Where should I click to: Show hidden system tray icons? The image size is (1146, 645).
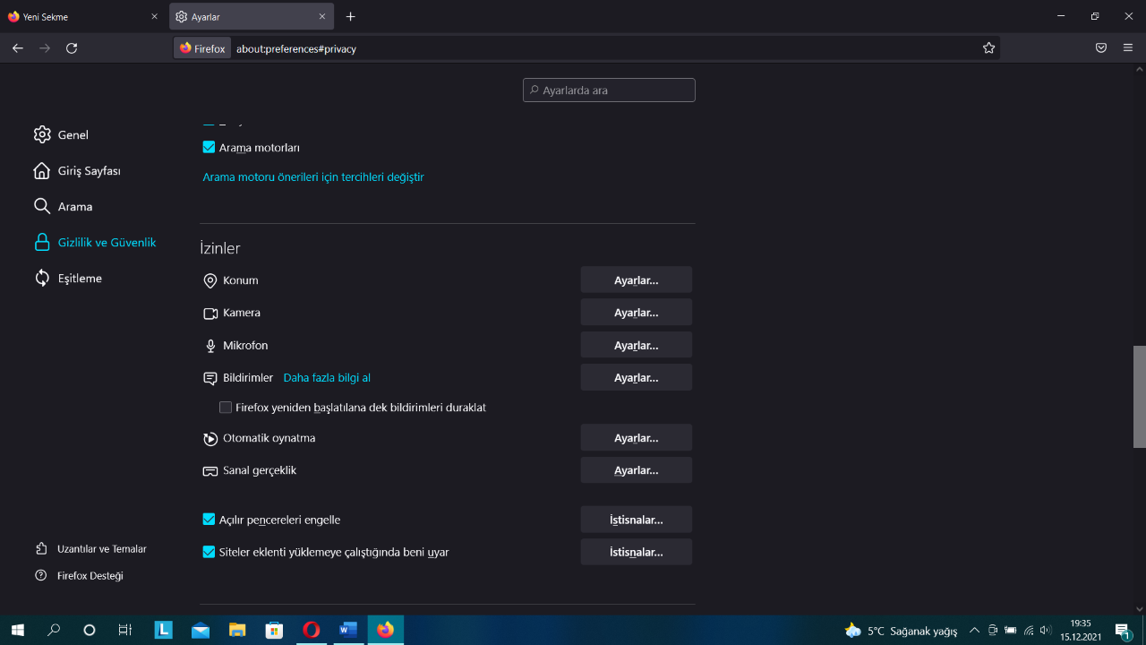[974, 631]
